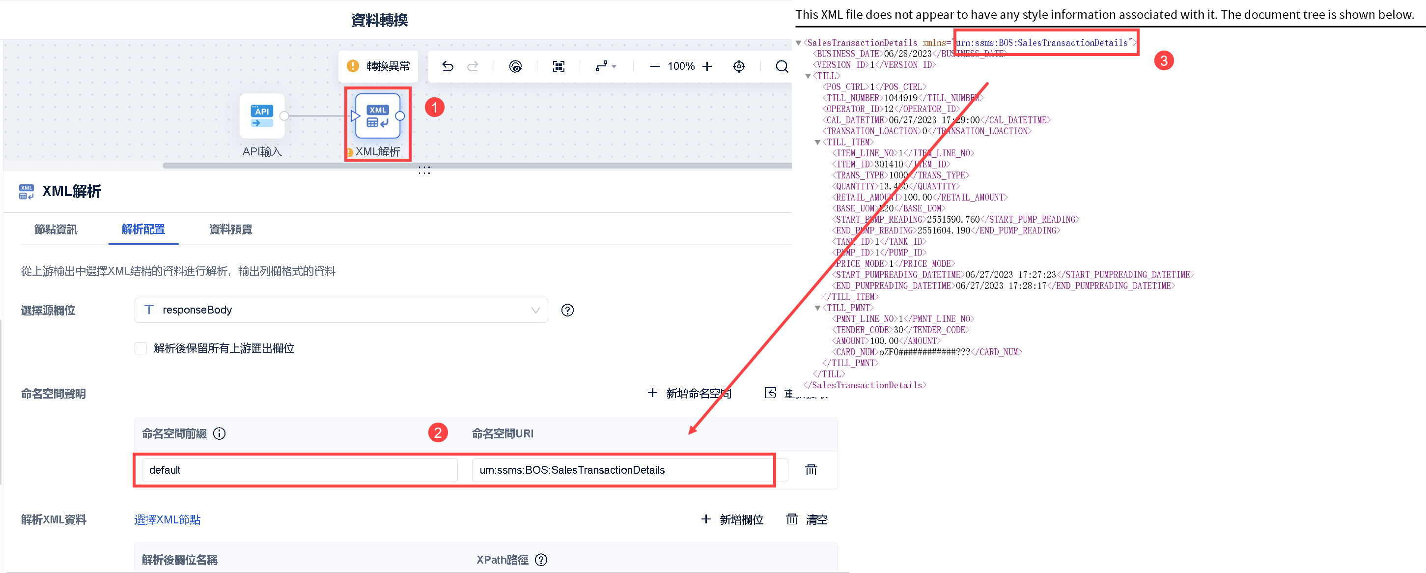The height and width of the screenshot is (573, 1426).
Task: Click the redo arrow in canvas toolbar
Action: (472, 66)
